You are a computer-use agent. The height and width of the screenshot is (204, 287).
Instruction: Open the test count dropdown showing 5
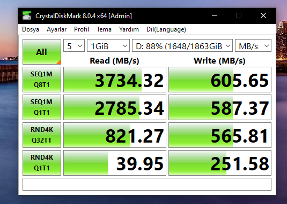[74, 45]
